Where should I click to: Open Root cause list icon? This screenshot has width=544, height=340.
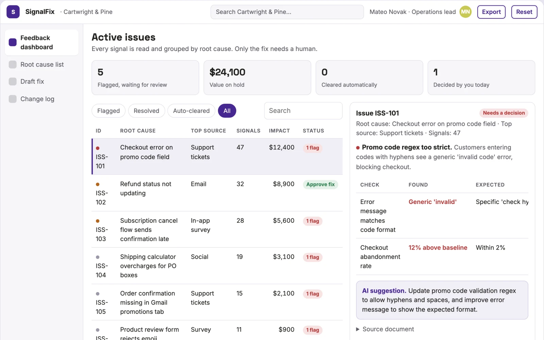[x=13, y=65]
